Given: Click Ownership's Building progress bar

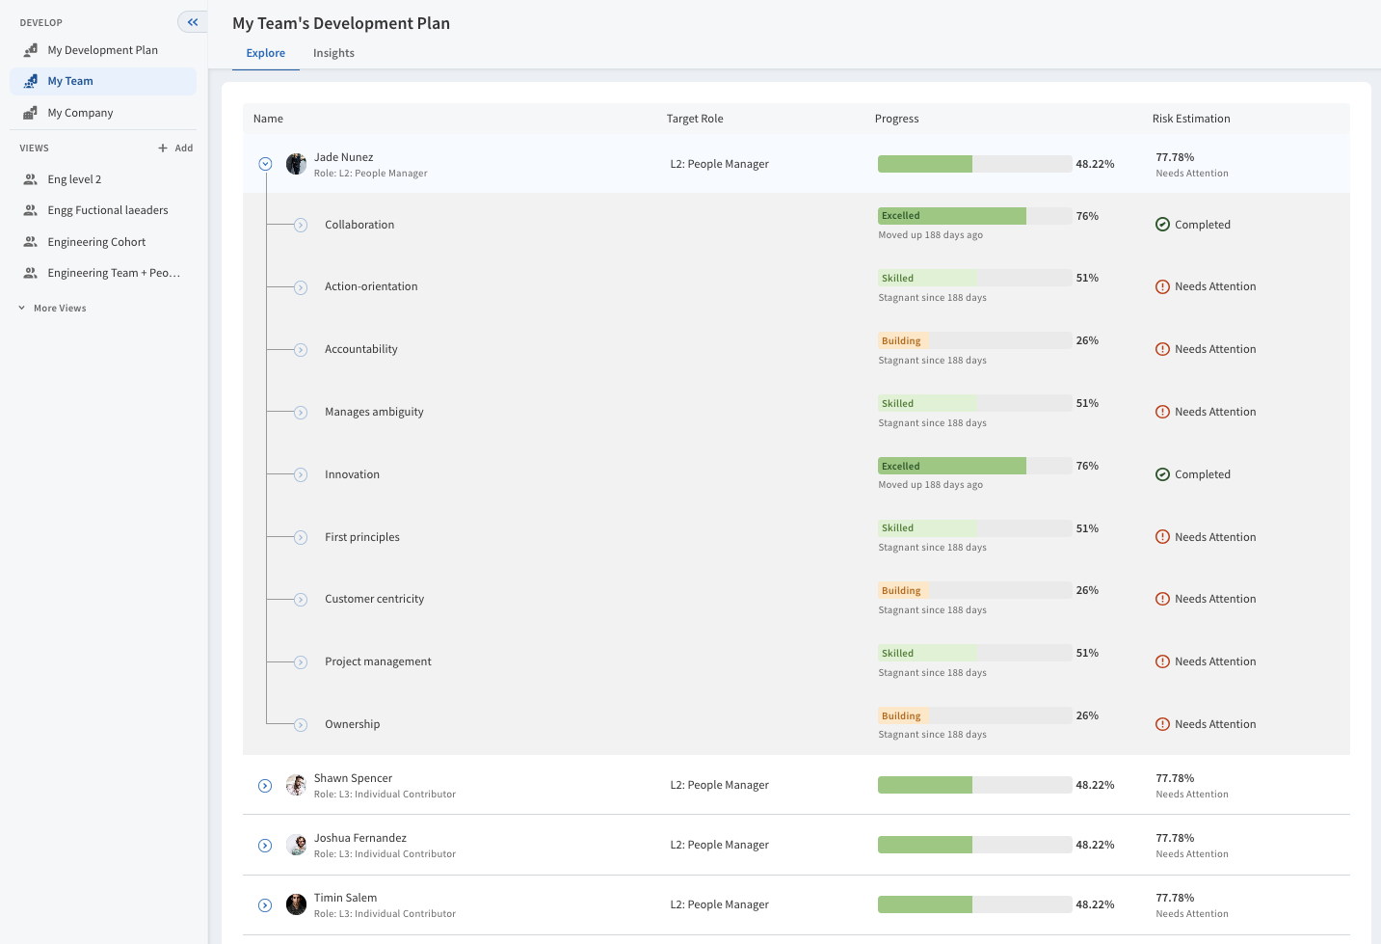Looking at the screenshot, I should coord(974,715).
